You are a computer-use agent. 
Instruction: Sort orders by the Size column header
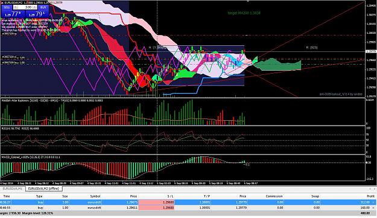click(65, 196)
